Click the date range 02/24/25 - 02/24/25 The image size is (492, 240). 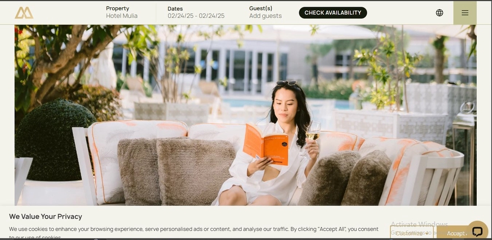point(196,16)
